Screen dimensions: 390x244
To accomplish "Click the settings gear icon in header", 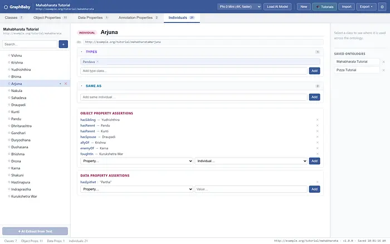I will 382,7.
